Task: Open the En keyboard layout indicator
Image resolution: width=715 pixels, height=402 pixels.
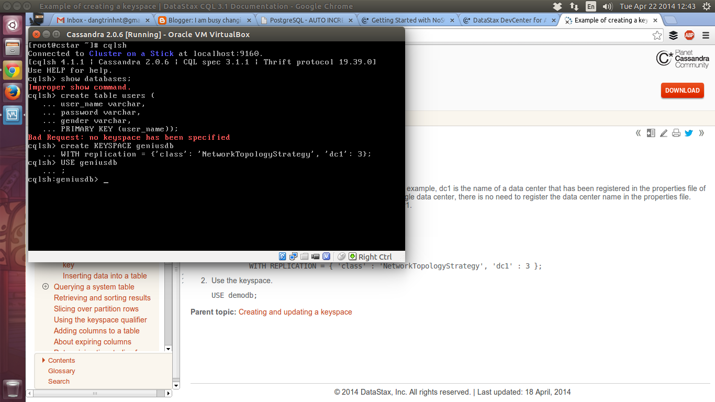Action: (591, 6)
